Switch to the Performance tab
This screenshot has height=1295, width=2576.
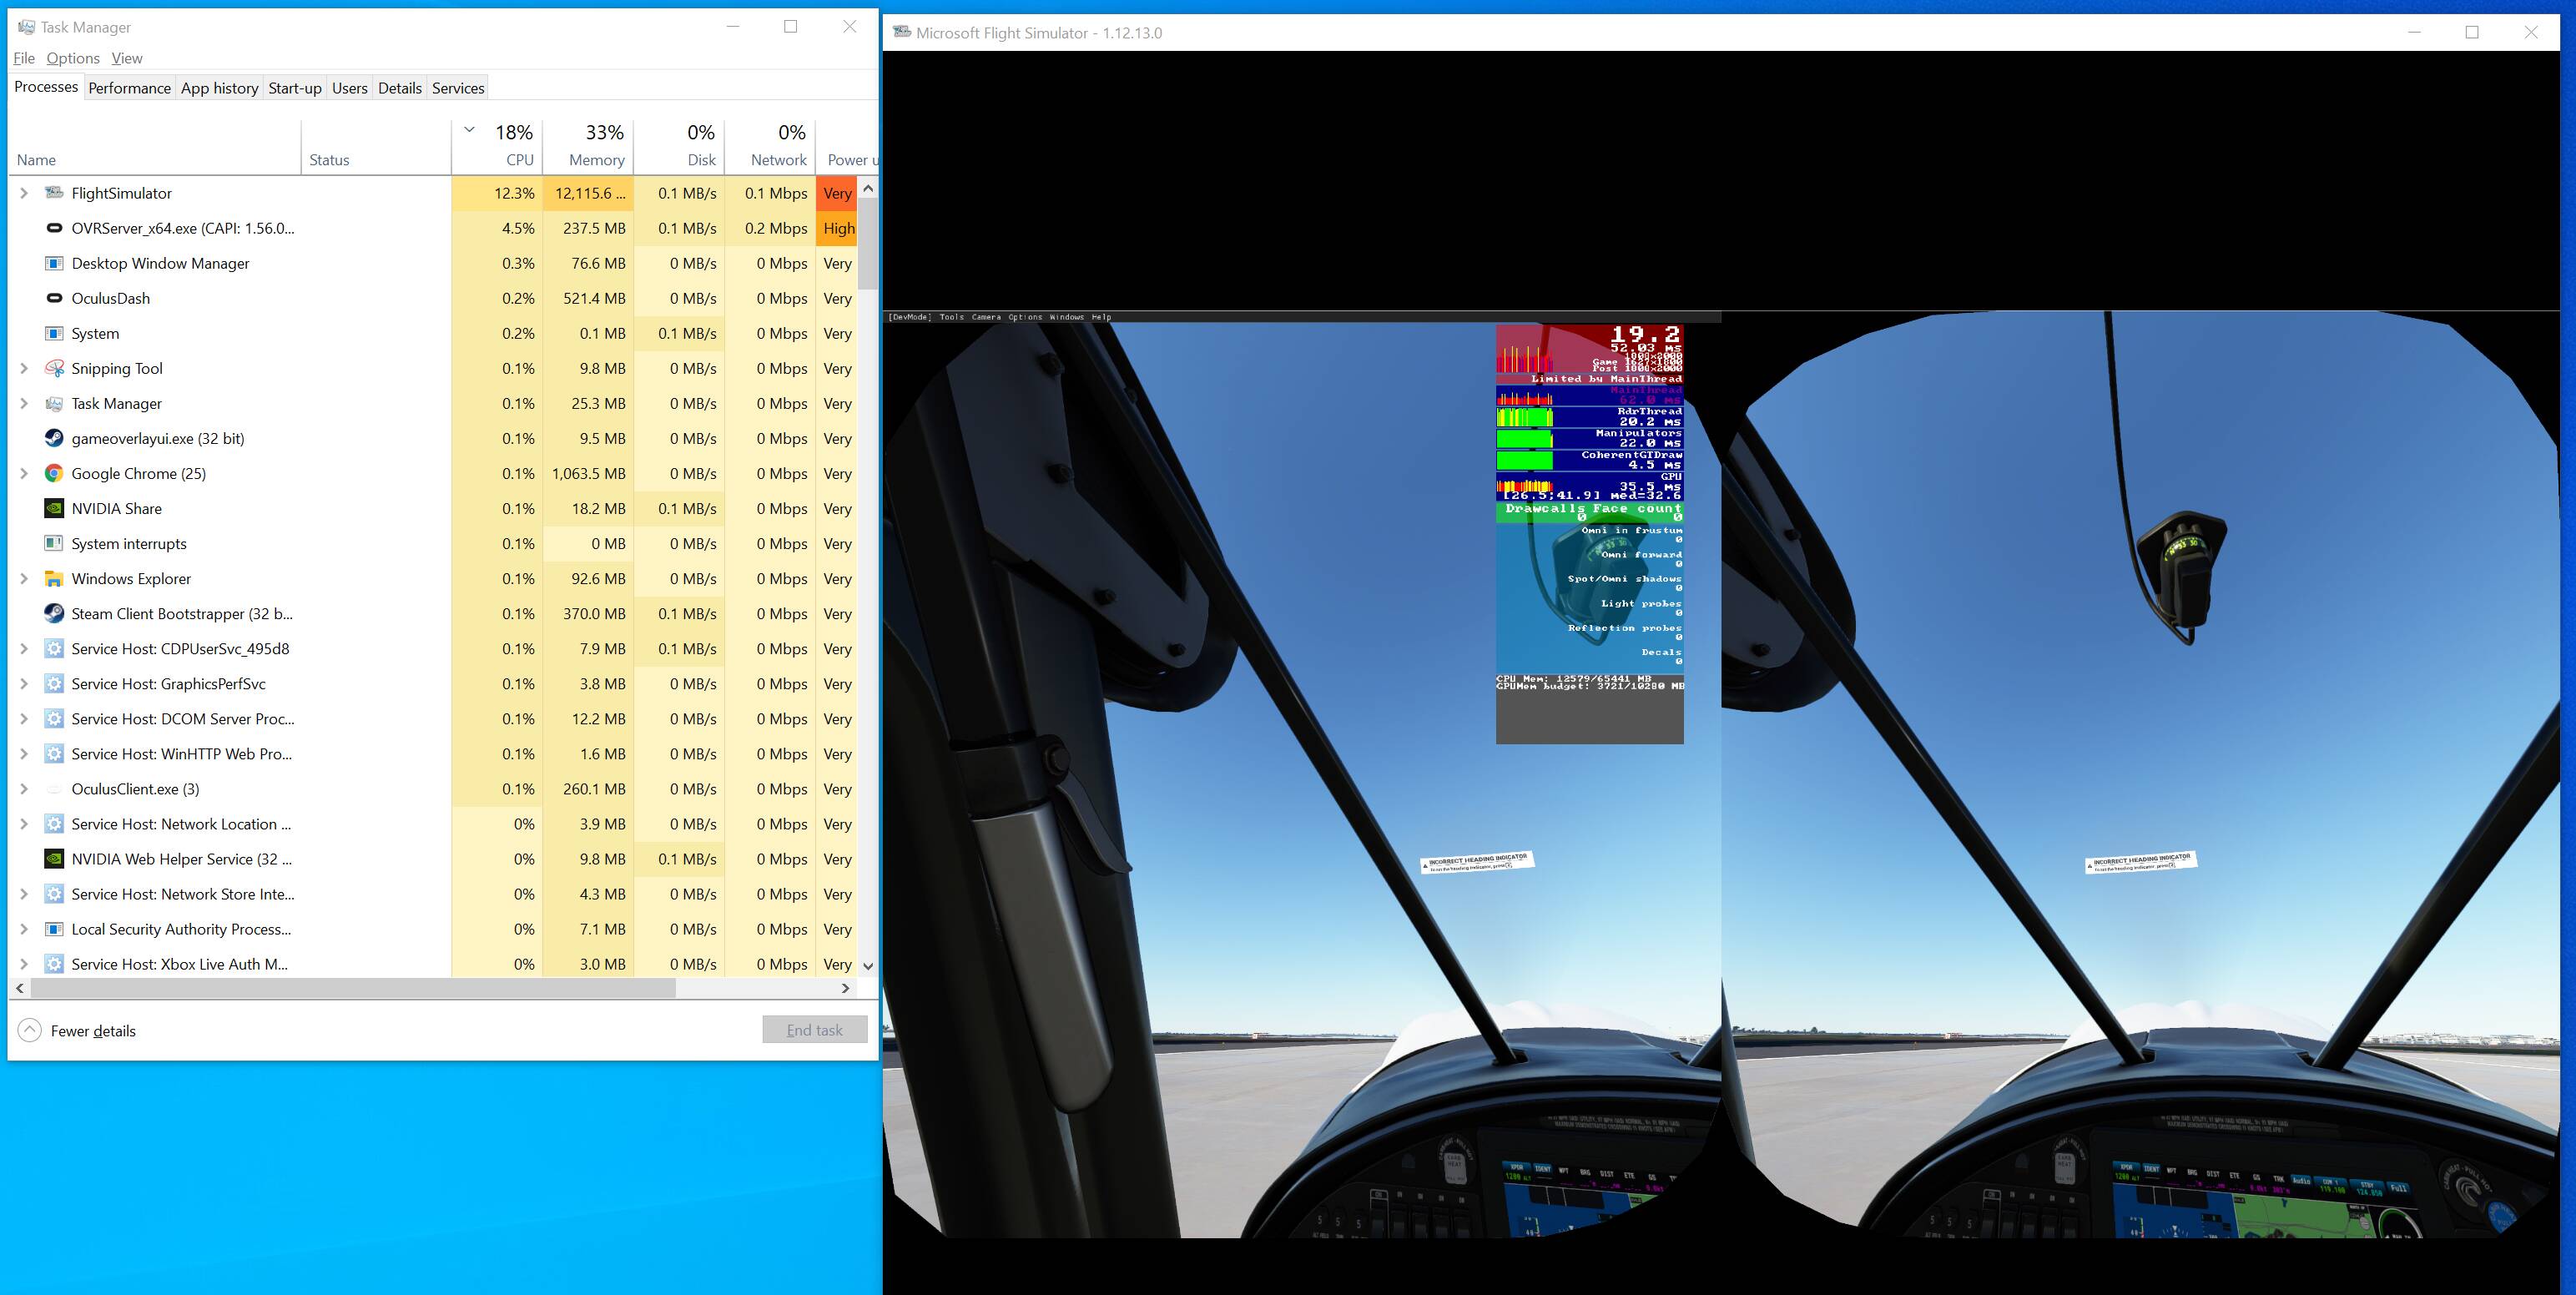(129, 88)
